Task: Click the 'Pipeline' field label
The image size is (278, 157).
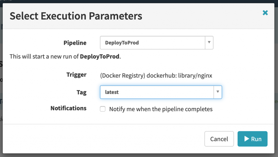Action: pyautogui.click(x=75, y=43)
